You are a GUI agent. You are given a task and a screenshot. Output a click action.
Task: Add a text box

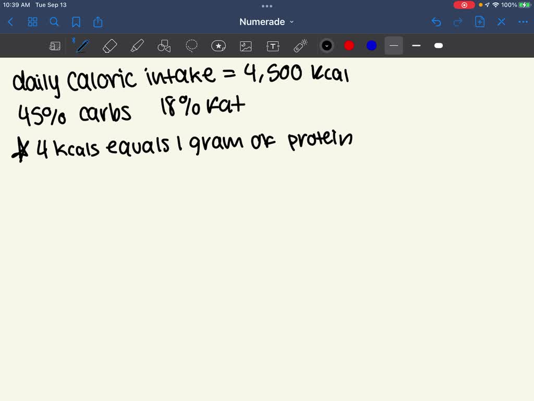click(273, 46)
